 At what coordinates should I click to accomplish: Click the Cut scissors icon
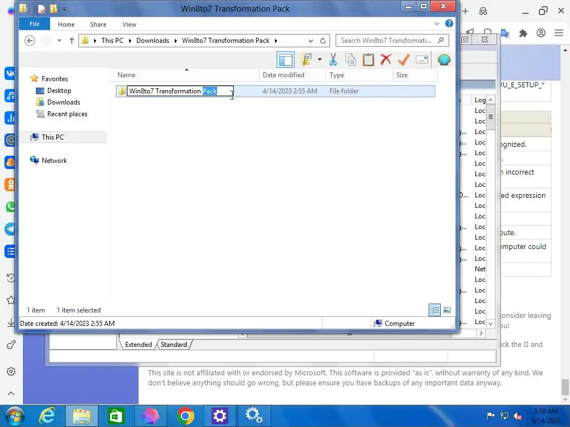point(333,59)
